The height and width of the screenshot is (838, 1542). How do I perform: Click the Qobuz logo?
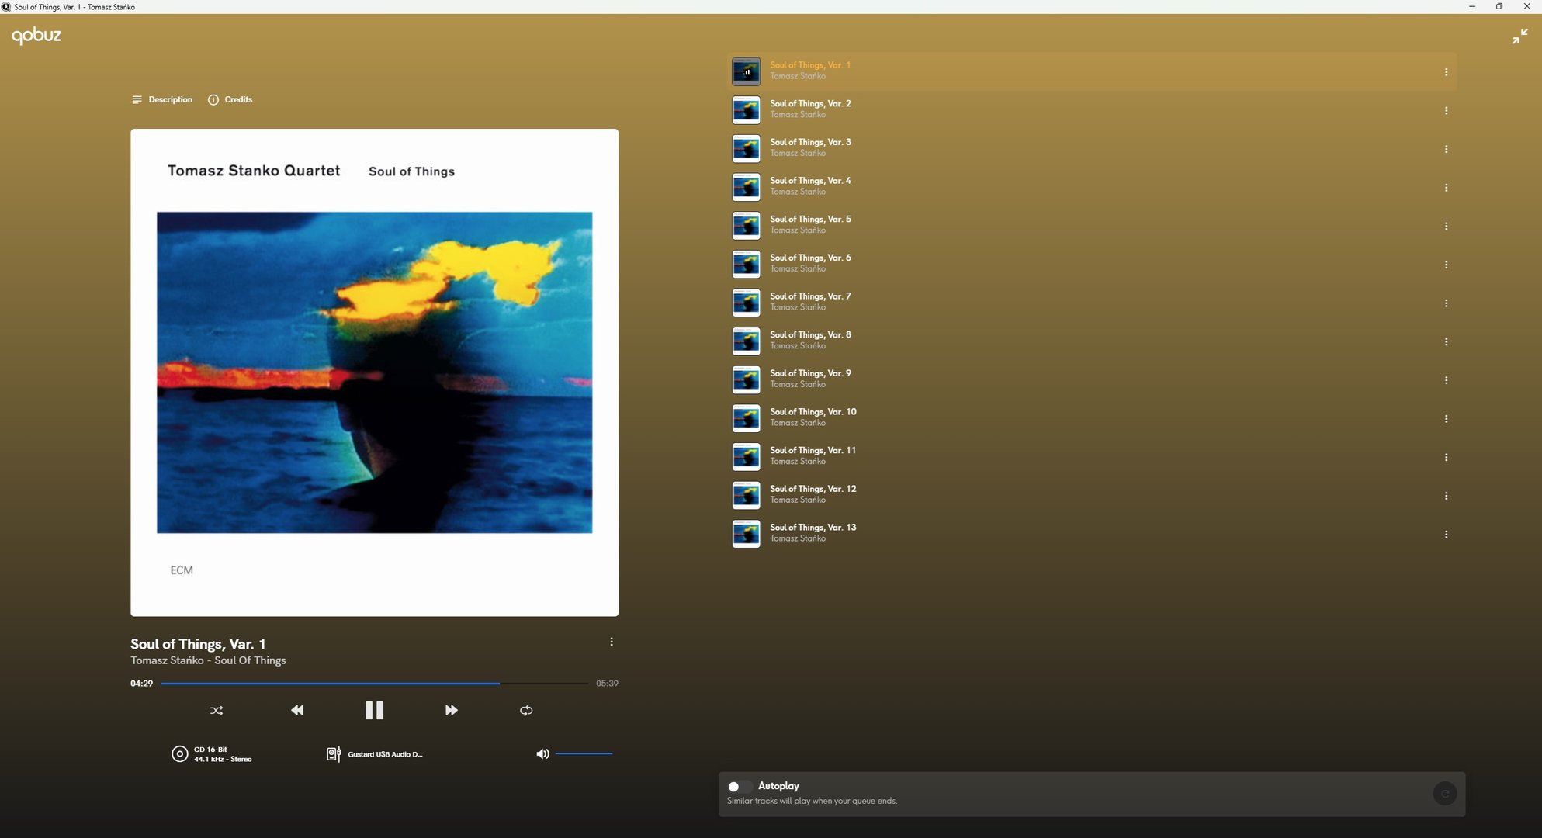coord(36,35)
